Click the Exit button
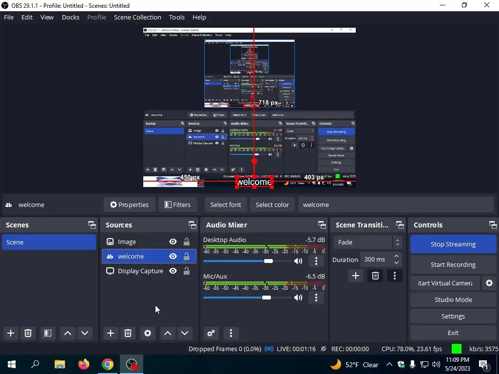Screen dimensions: 499x374 tap(453, 333)
